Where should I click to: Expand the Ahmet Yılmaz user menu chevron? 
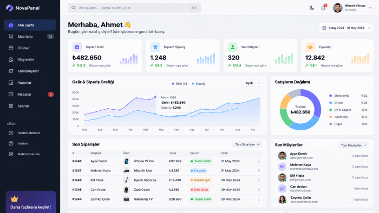point(370,8)
